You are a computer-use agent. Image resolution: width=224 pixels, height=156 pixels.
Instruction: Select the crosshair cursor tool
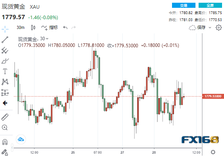5,29
